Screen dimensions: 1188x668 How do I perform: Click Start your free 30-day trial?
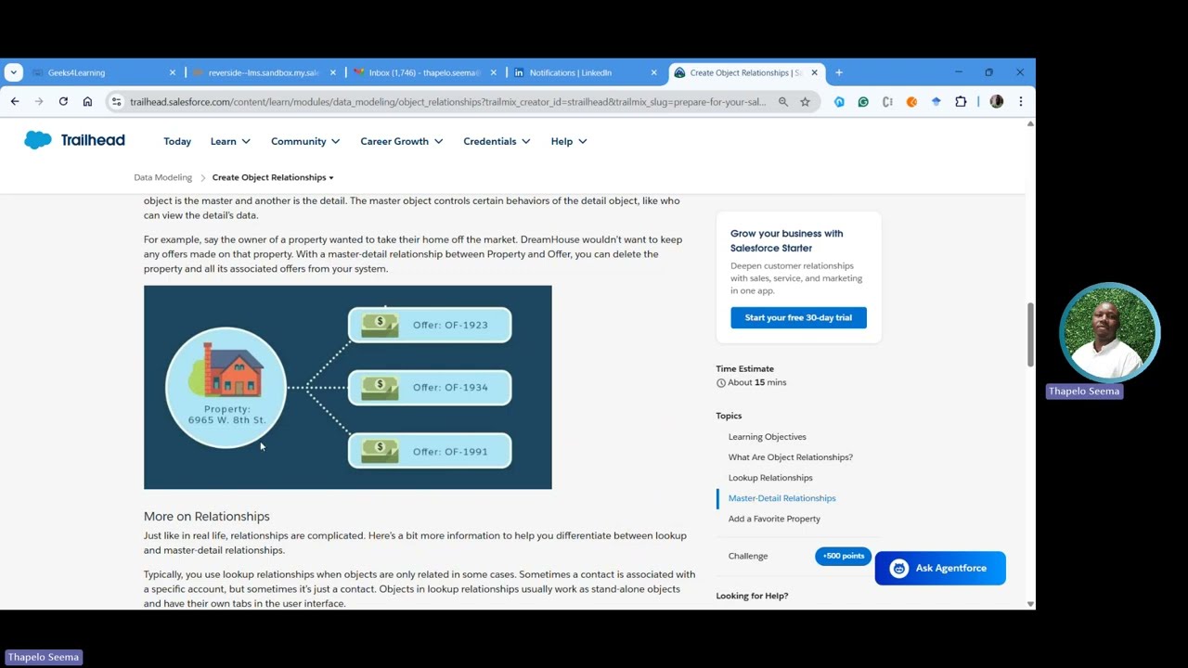(798, 317)
